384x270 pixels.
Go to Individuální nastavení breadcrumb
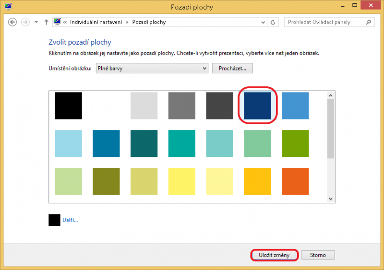pyautogui.click(x=96, y=22)
